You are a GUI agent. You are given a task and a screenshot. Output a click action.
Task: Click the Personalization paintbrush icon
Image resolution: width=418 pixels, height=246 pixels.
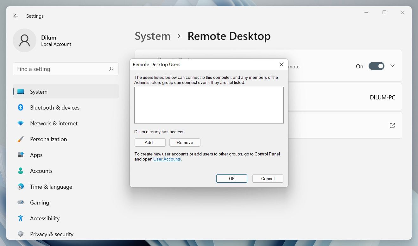click(x=20, y=139)
